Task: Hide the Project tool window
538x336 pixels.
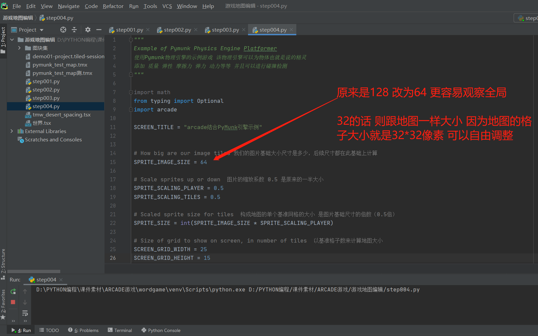Action: (x=99, y=29)
